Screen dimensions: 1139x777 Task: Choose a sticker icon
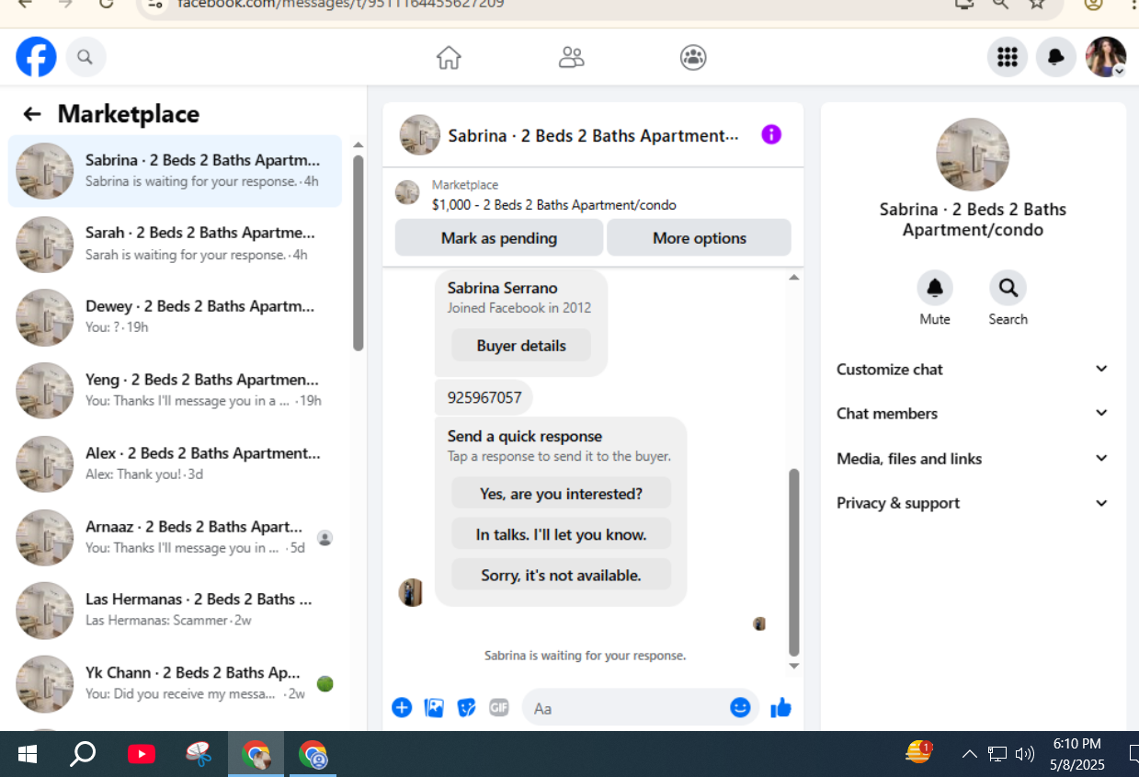click(x=467, y=707)
